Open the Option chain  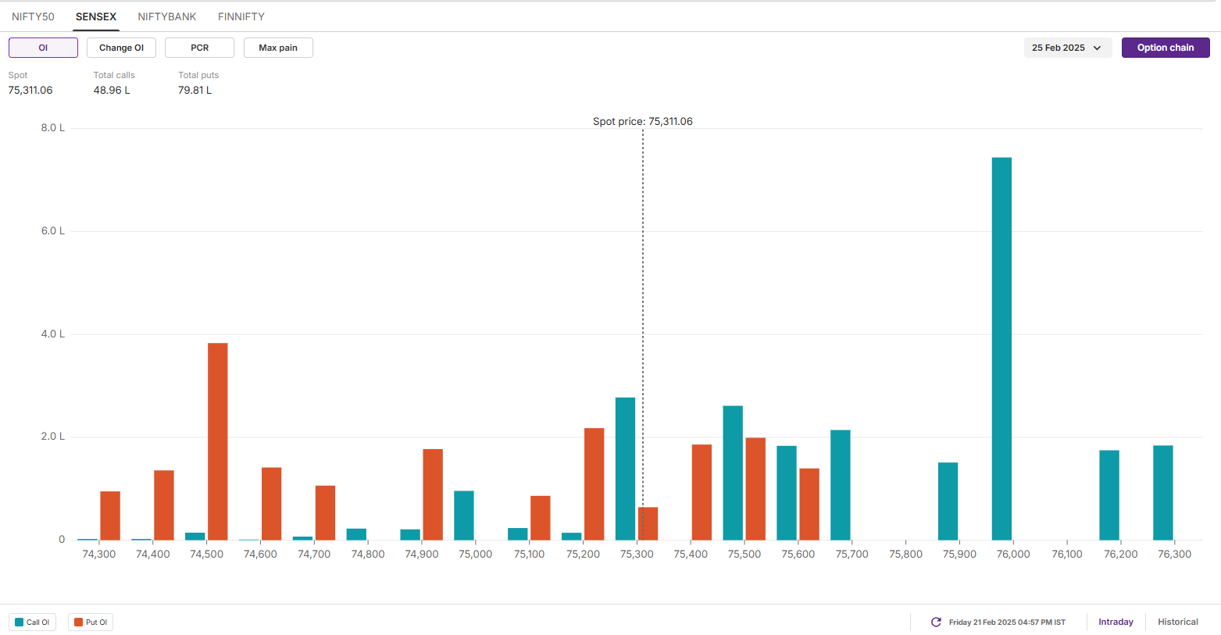coord(1166,48)
